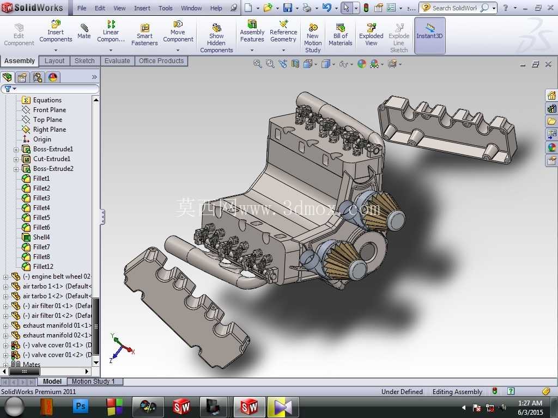Open the Insert Components dropdown arrow
558x418 pixels.
point(56,50)
